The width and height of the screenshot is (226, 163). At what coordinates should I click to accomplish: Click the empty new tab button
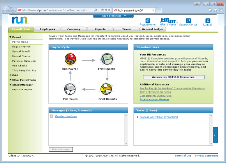coord(159,11)
